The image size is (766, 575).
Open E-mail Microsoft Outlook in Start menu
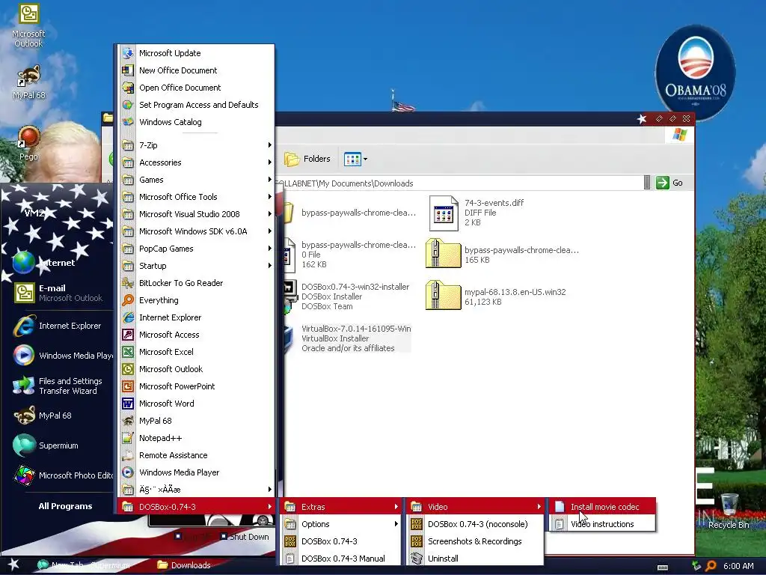(58, 293)
